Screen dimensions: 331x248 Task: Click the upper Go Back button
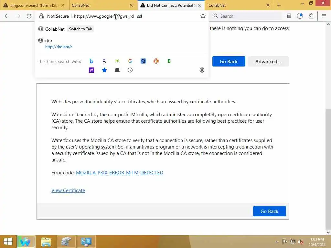pos(229,61)
